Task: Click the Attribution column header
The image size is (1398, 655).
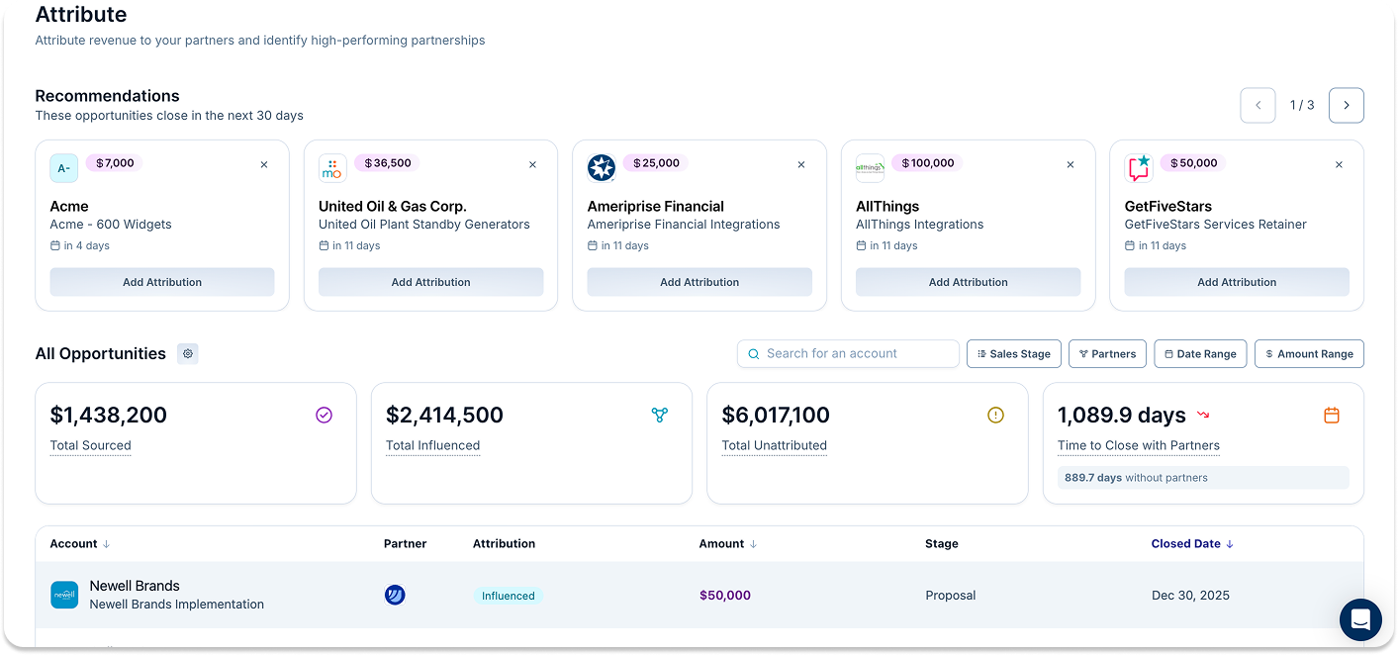Action: tap(504, 544)
